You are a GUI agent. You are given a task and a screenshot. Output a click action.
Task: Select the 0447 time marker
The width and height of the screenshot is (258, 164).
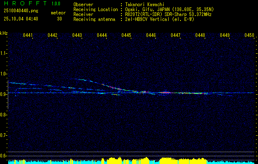tap(176, 36)
